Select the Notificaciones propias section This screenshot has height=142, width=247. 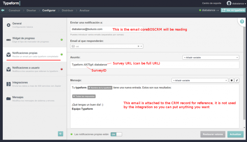click(x=35, y=55)
